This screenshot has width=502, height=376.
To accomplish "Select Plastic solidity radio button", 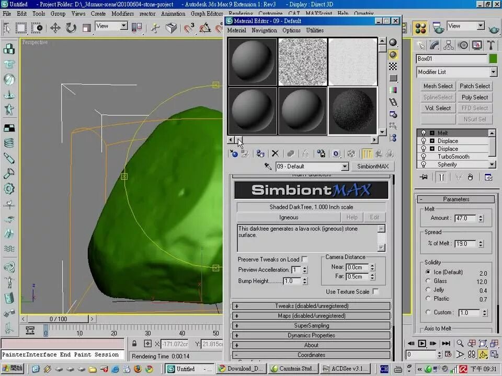I will coord(428,298).
